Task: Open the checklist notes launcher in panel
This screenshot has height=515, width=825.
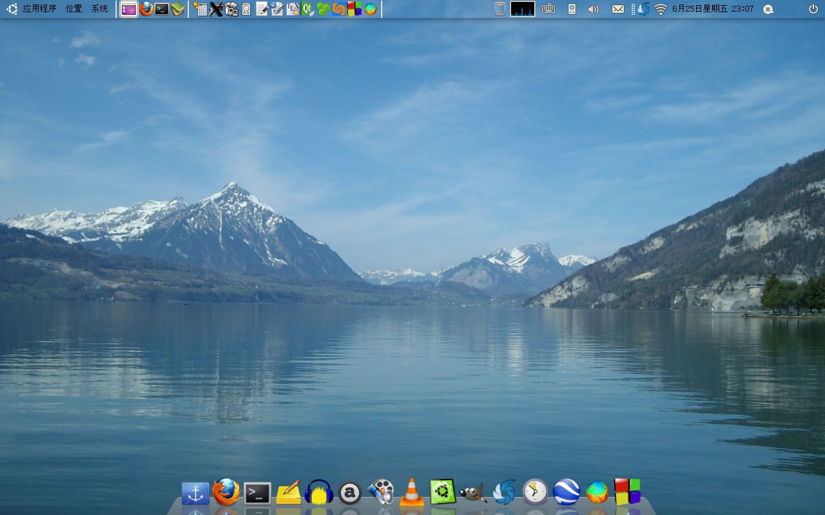Action: coord(277,9)
